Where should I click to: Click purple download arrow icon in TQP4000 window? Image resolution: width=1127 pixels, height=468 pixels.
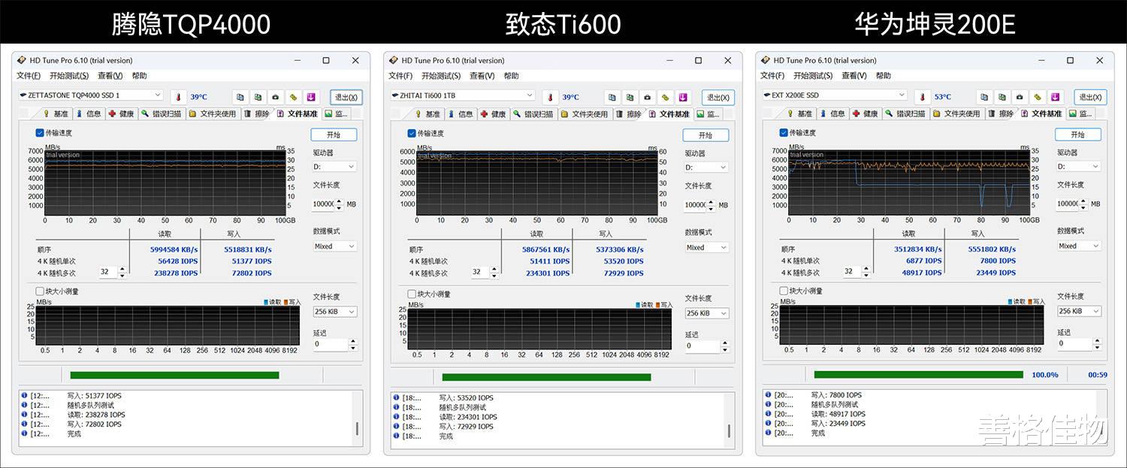(x=311, y=97)
